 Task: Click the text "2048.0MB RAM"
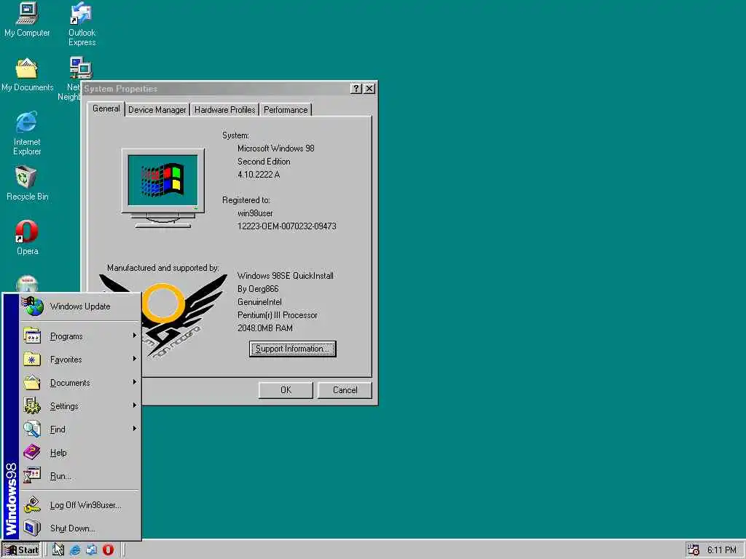click(265, 328)
